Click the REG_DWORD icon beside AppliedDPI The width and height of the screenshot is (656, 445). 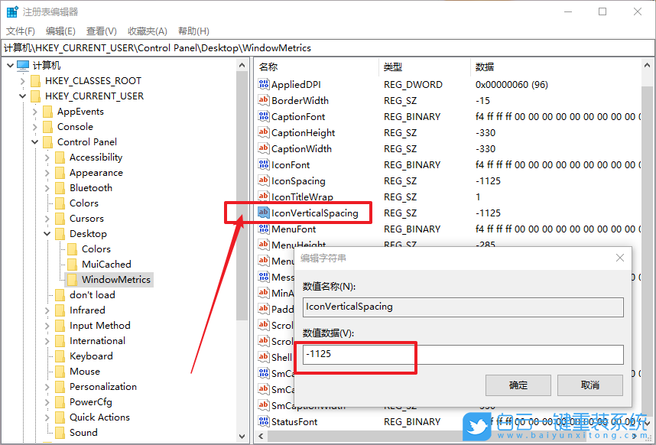pos(264,84)
